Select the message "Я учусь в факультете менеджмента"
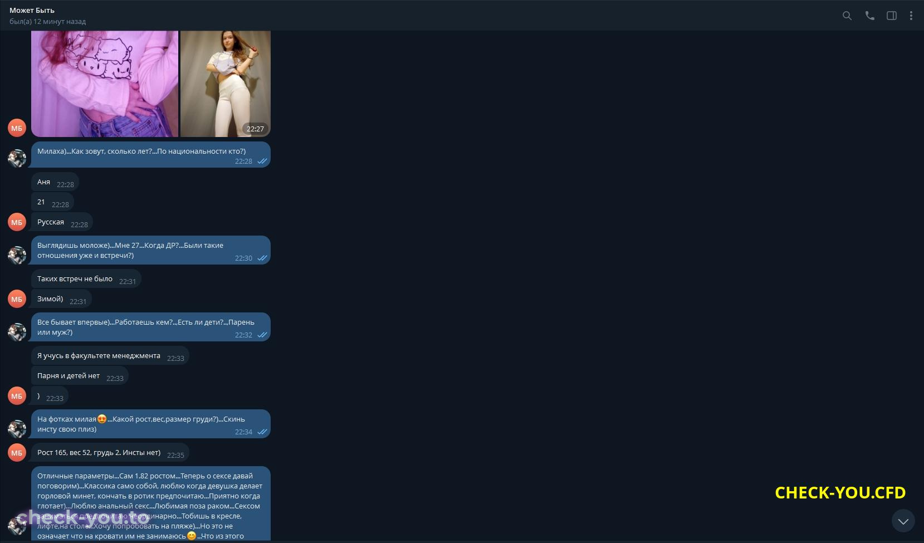Image resolution: width=924 pixels, height=543 pixels. pyautogui.click(x=110, y=356)
